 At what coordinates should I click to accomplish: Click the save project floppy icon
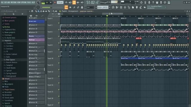157,2
